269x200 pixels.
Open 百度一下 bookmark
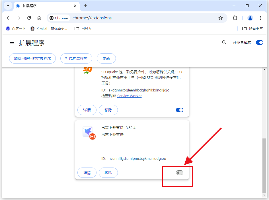coord(16,29)
